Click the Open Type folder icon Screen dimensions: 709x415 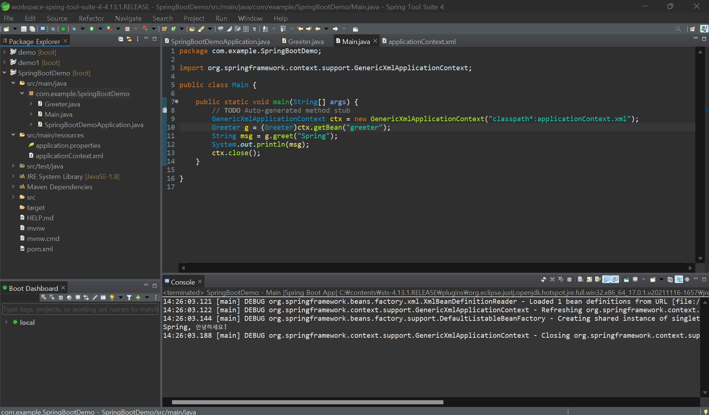(192, 29)
